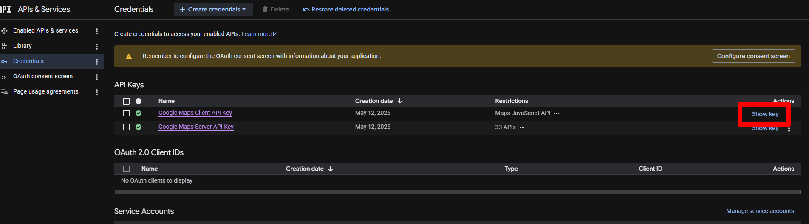Select all OAuth 2.0 Client IDs checkbox
The width and height of the screenshot is (809, 224).
(x=126, y=169)
